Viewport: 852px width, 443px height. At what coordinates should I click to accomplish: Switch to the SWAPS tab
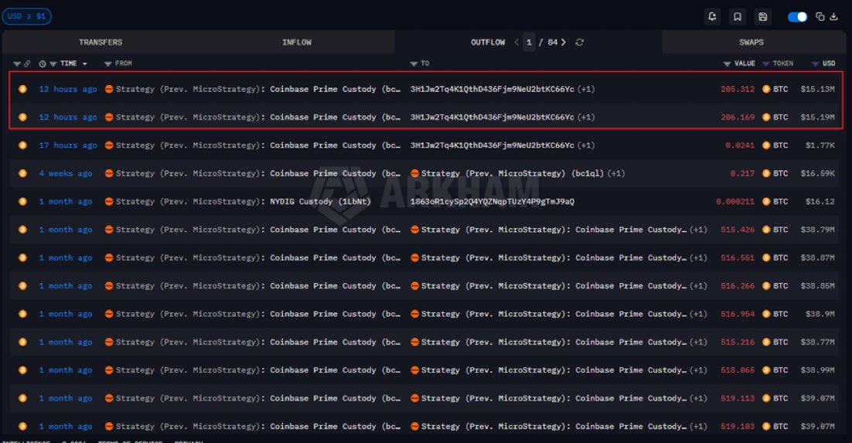click(751, 43)
